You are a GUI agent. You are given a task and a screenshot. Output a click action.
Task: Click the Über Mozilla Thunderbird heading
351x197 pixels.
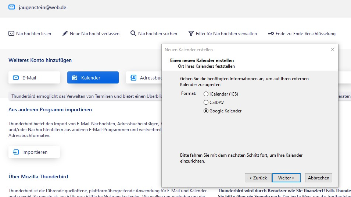(x=38, y=176)
